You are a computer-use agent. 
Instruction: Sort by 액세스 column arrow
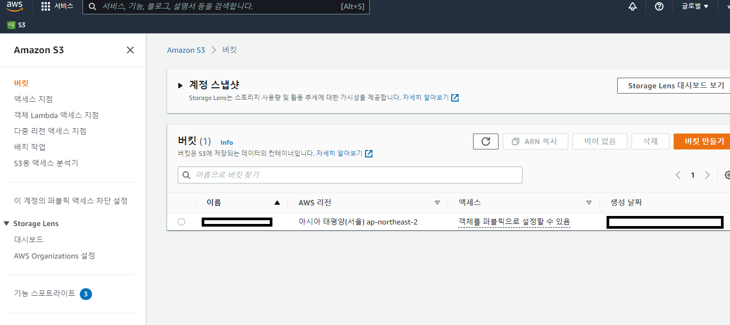point(589,203)
